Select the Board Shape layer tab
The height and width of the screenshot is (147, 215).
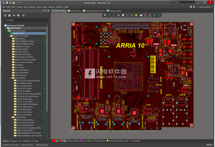click(x=73, y=141)
